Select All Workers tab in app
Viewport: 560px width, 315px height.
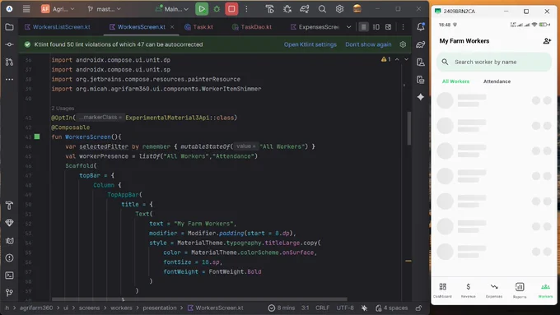pyautogui.click(x=455, y=81)
